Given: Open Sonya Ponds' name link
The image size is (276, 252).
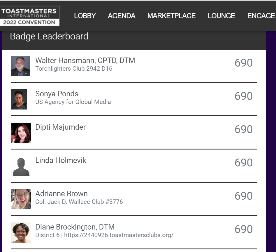Looking at the screenshot, I should [x=57, y=94].
